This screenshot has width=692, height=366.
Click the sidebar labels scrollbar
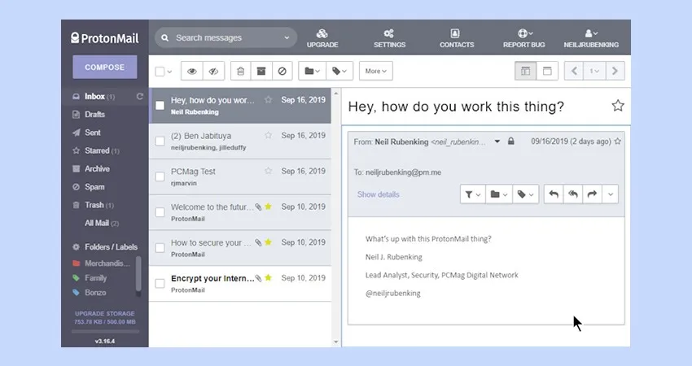tap(138, 274)
